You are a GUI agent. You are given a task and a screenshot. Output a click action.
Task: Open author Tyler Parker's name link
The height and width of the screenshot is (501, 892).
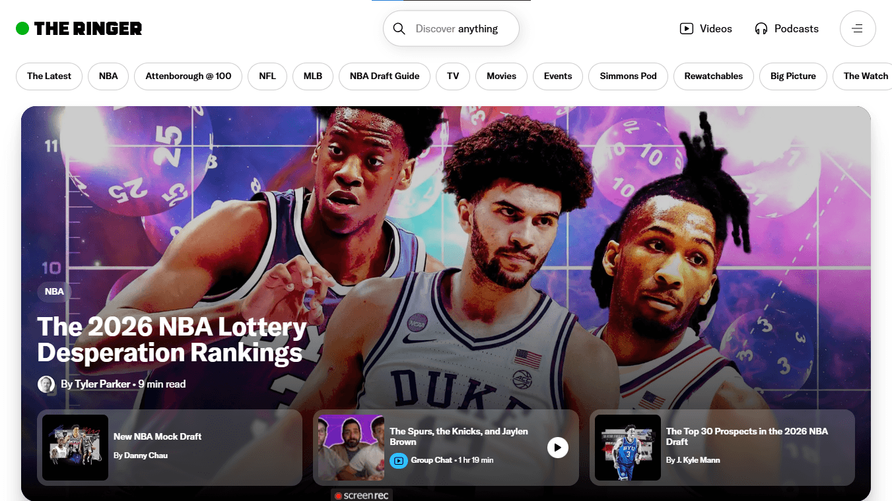click(102, 384)
